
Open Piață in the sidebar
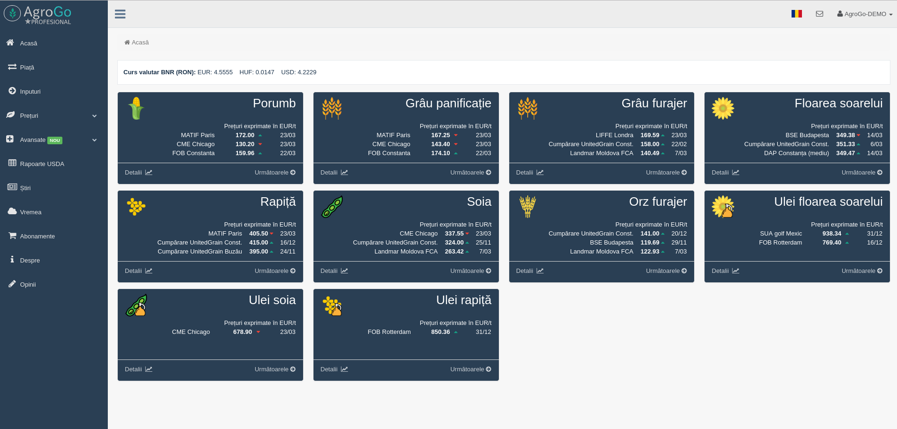(x=27, y=68)
